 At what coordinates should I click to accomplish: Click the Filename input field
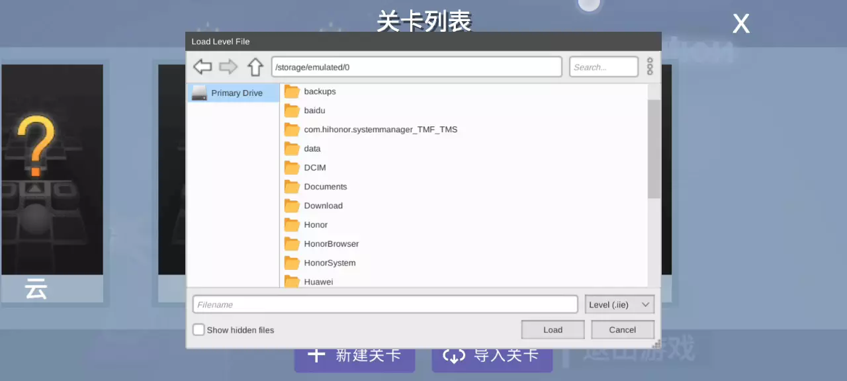pos(385,304)
